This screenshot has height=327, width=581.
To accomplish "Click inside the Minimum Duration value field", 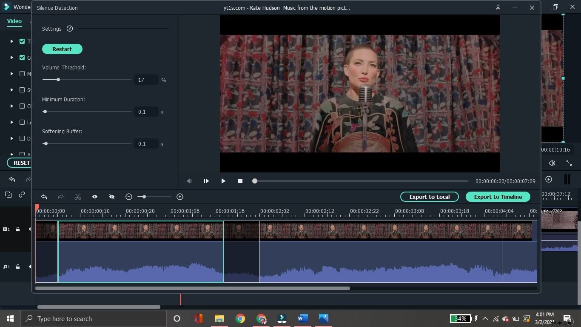I will 146,112.
